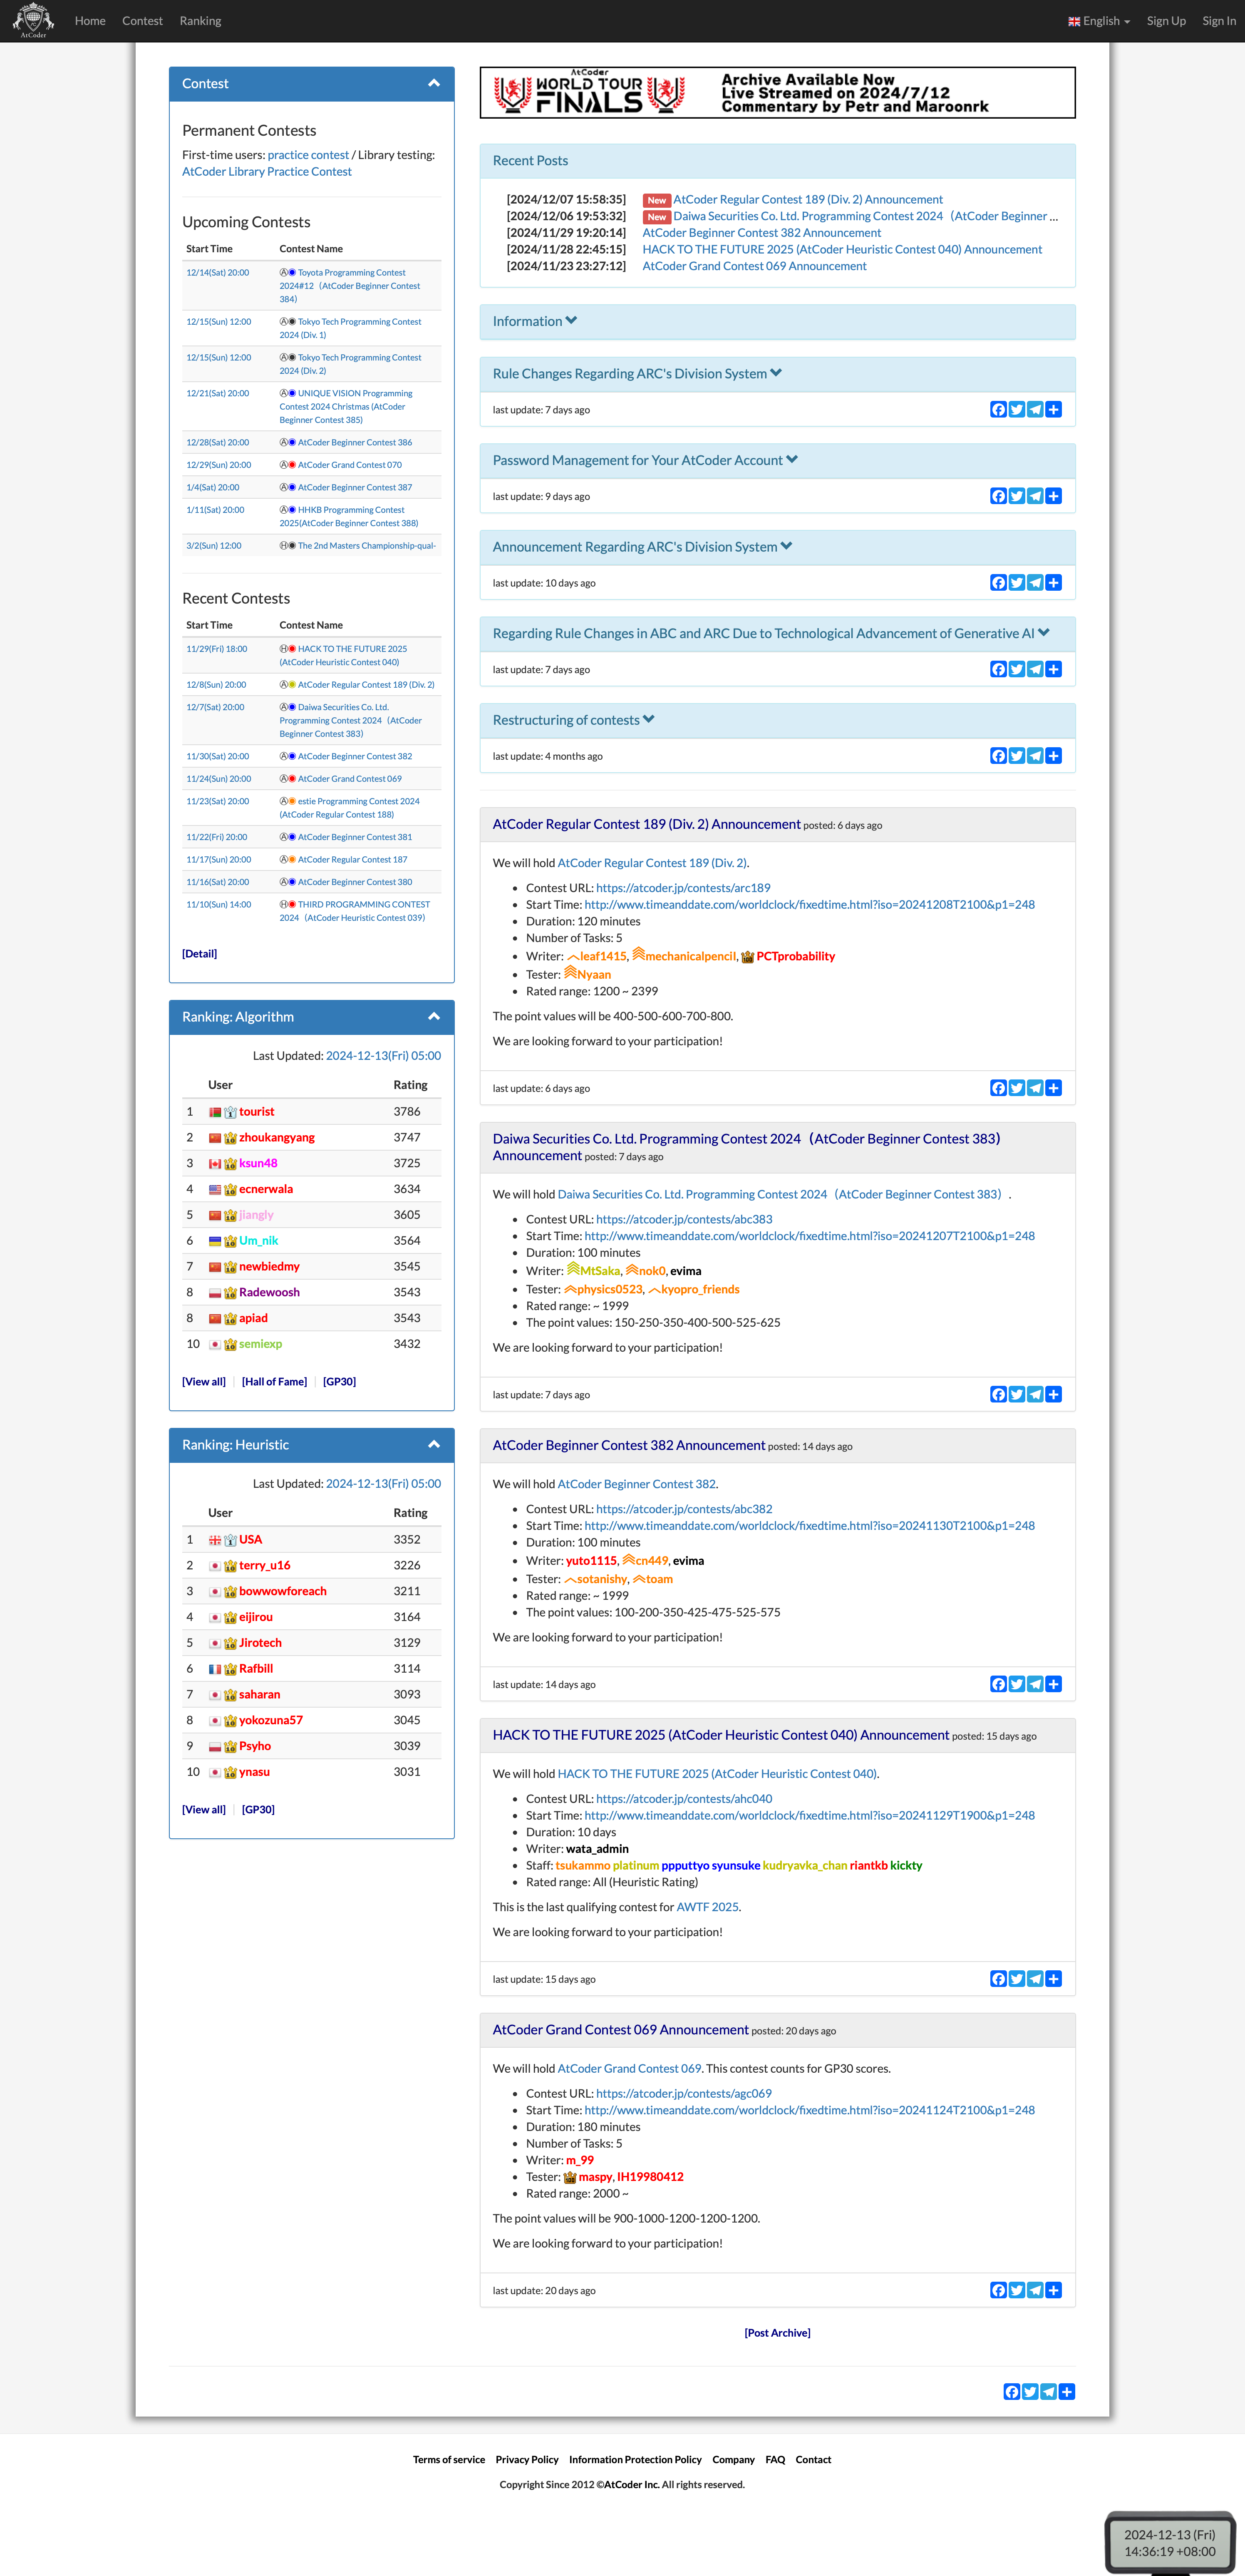Share Rule Changes post on Telegram

(1035, 410)
